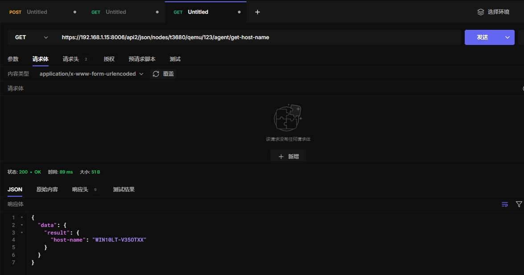
Task: Collapse the JSON root object at line 1
Action: pos(22,218)
